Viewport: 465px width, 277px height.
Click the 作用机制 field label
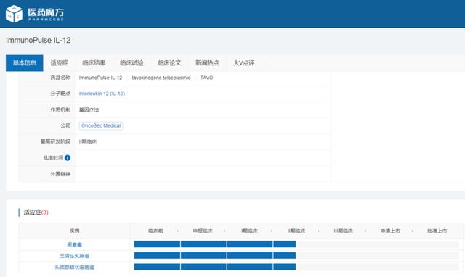point(60,109)
